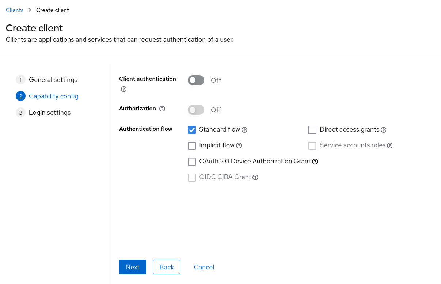Click Implicit flow help icon
441x284 pixels.
tap(239, 145)
